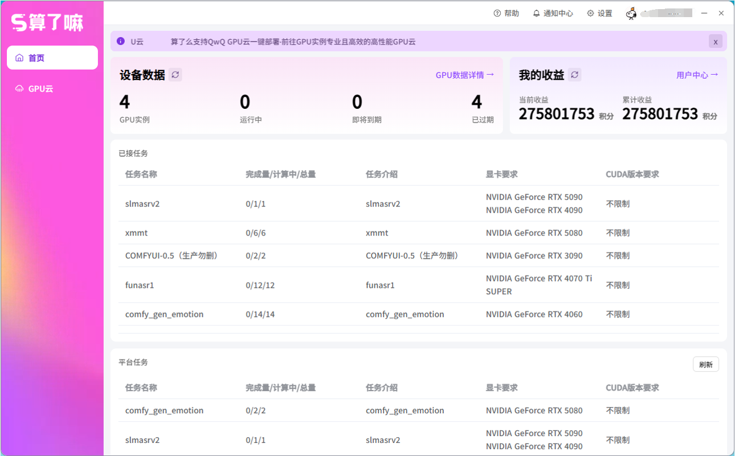Open GPU数据详情 link
Screen dimensions: 735x456
coord(465,75)
